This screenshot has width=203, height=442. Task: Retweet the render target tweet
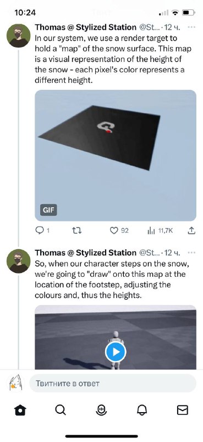(76, 230)
